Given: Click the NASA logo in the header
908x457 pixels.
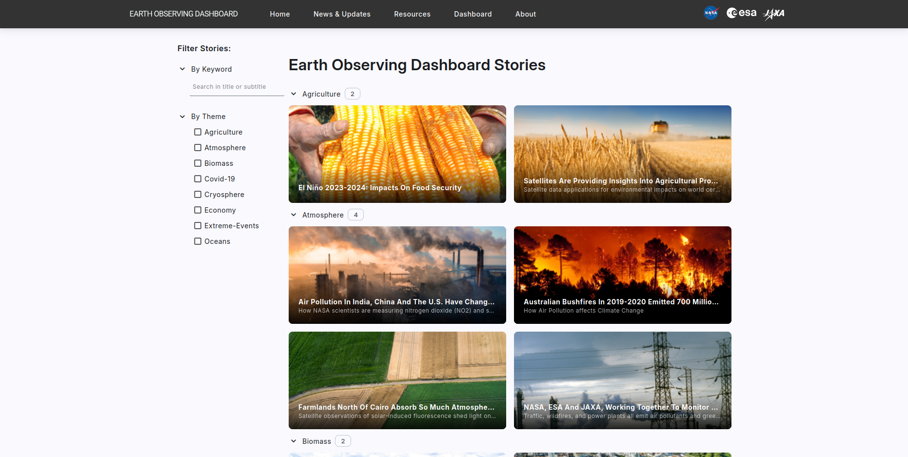Looking at the screenshot, I should tap(711, 13).
